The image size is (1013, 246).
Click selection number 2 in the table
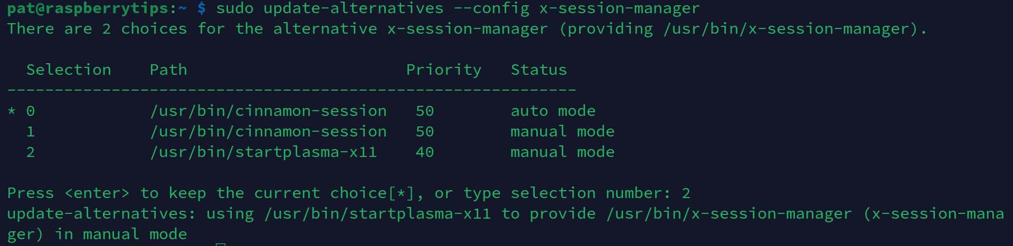31,152
